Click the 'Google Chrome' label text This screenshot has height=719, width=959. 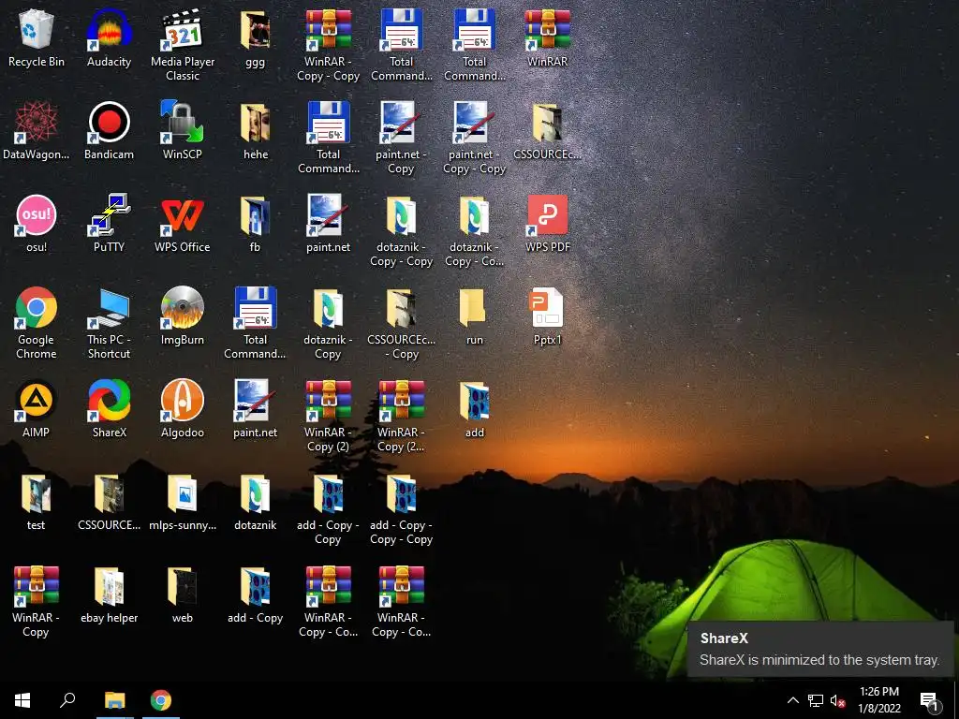click(37, 346)
